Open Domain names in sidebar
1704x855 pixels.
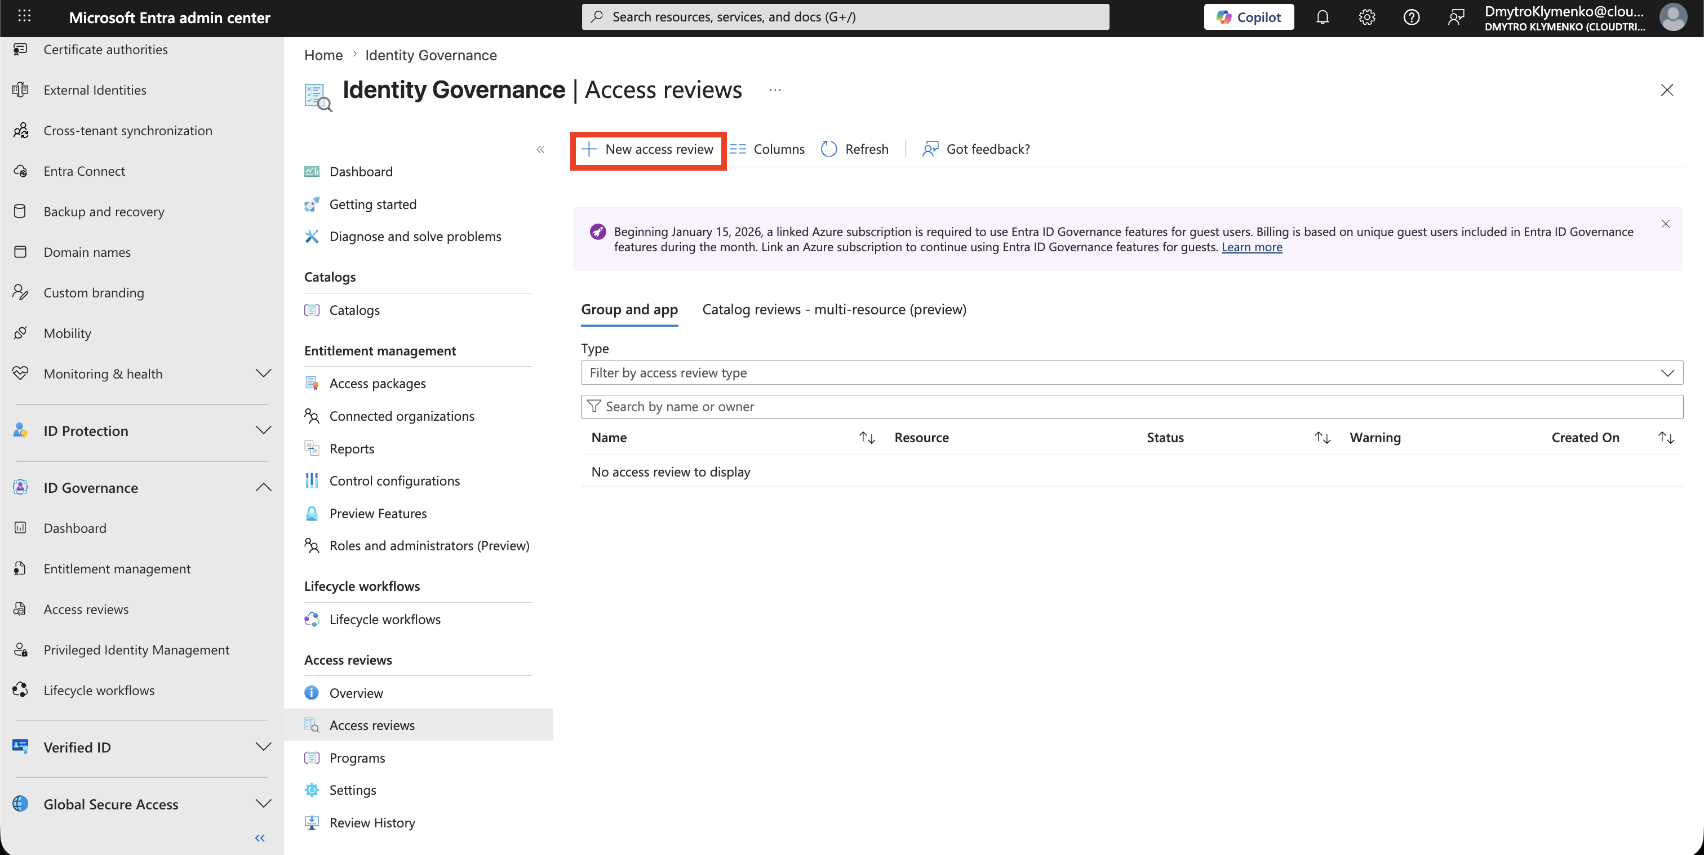[87, 252]
